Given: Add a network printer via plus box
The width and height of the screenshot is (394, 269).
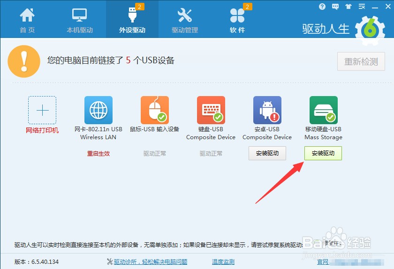Looking at the screenshot, I should tap(42, 110).
